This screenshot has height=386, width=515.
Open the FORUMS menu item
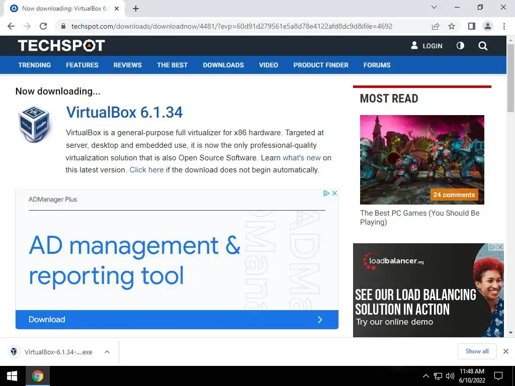pos(377,65)
